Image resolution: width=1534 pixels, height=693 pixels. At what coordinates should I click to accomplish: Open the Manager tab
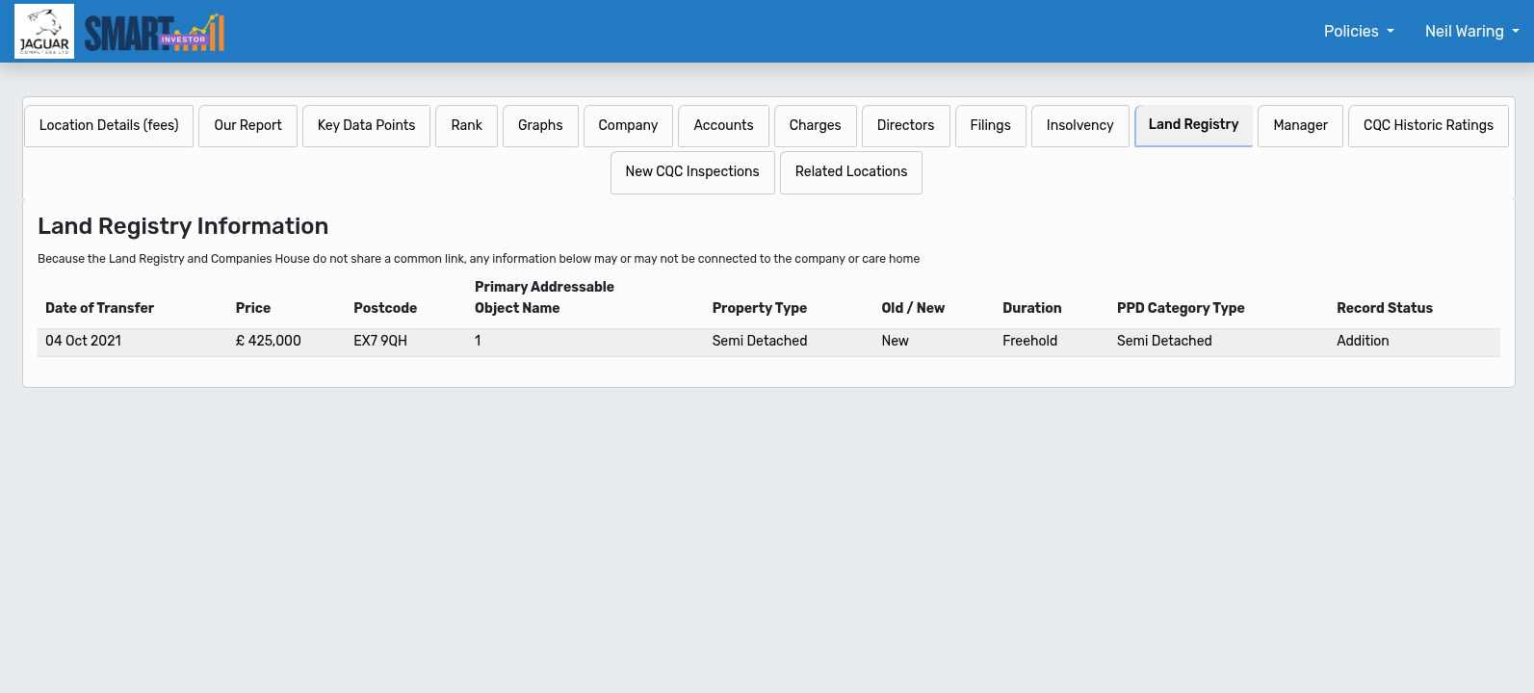click(1300, 125)
